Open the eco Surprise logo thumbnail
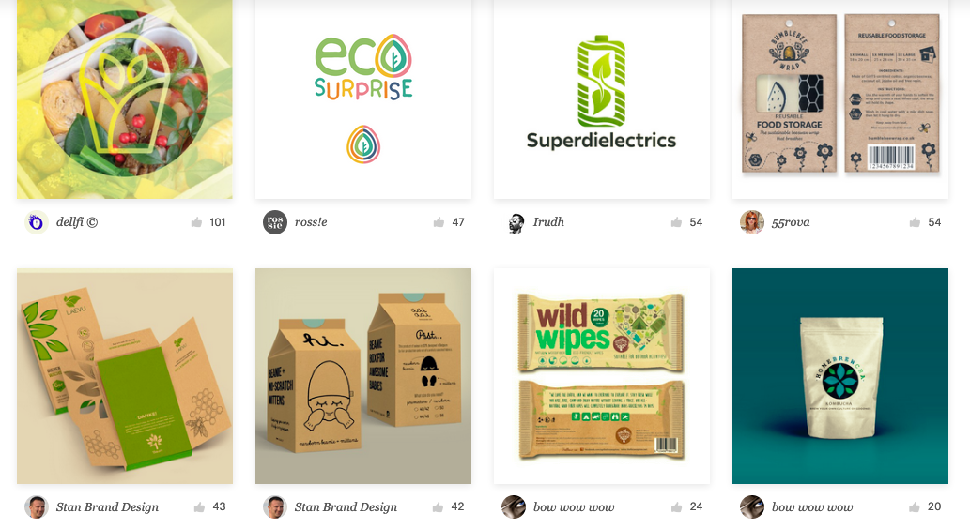970x529 pixels. (363, 99)
